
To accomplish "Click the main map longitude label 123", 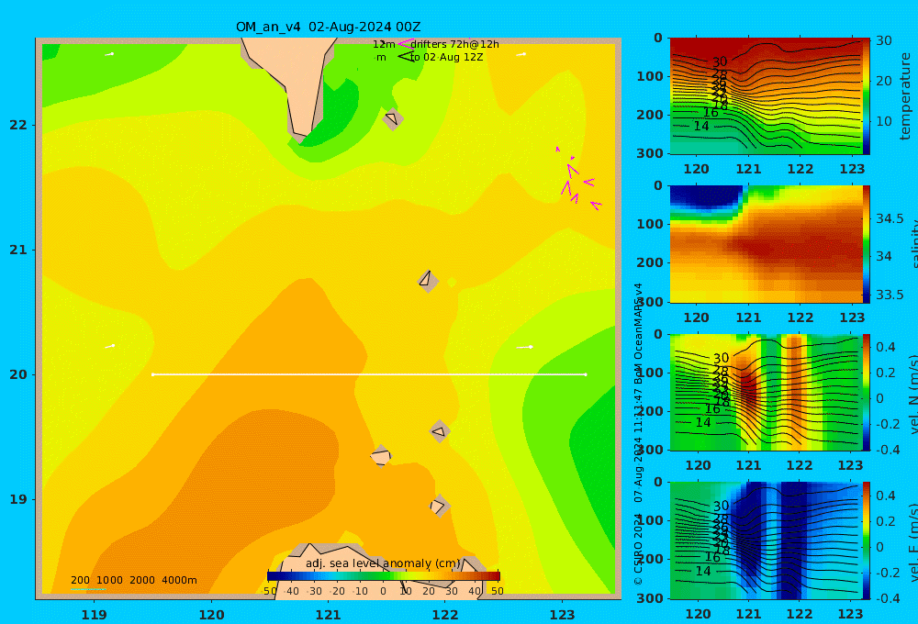I will 563,615.
